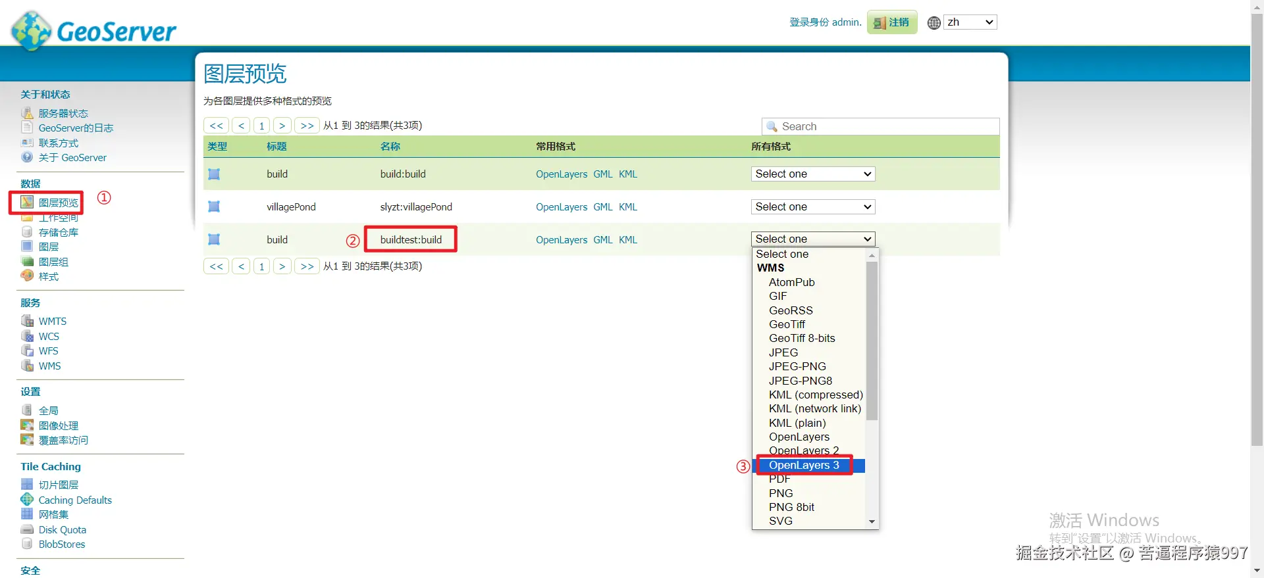Image resolution: width=1264 pixels, height=578 pixels.
Task: Open the zh language dropdown
Action: pyautogui.click(x=970, y=22)
